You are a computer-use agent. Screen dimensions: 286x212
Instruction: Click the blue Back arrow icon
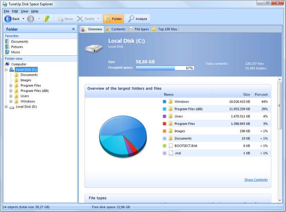click(8, 19)
